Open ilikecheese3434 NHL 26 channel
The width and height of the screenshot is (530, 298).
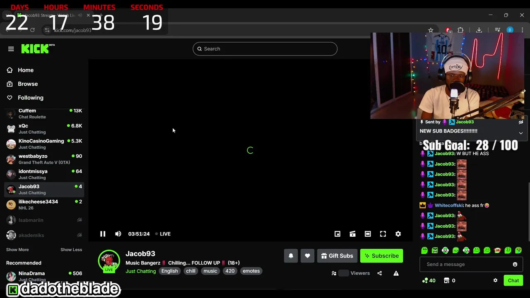click(x=44, y=204)
